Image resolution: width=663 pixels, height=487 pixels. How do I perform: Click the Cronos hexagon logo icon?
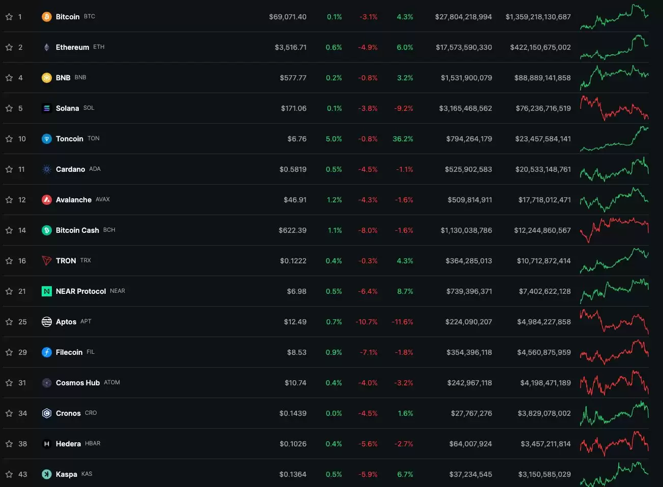tap(47, 413)
